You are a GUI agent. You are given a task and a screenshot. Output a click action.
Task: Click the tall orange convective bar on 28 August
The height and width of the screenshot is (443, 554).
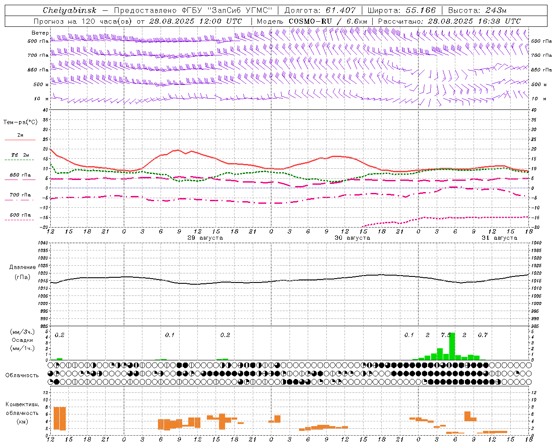click(x=60, y=418)
